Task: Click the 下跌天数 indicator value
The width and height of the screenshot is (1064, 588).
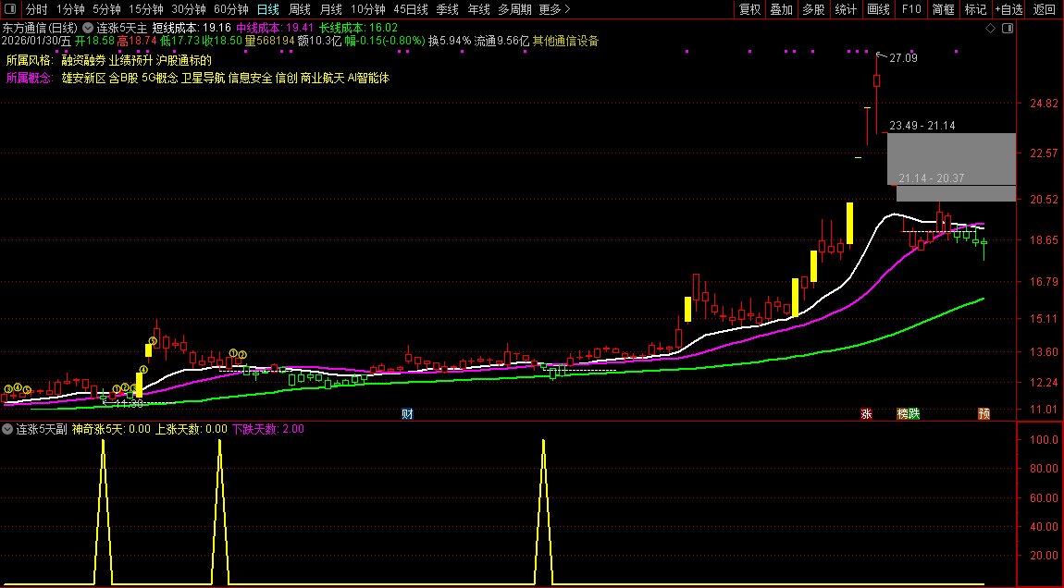Action: click(x=268, y=429)
